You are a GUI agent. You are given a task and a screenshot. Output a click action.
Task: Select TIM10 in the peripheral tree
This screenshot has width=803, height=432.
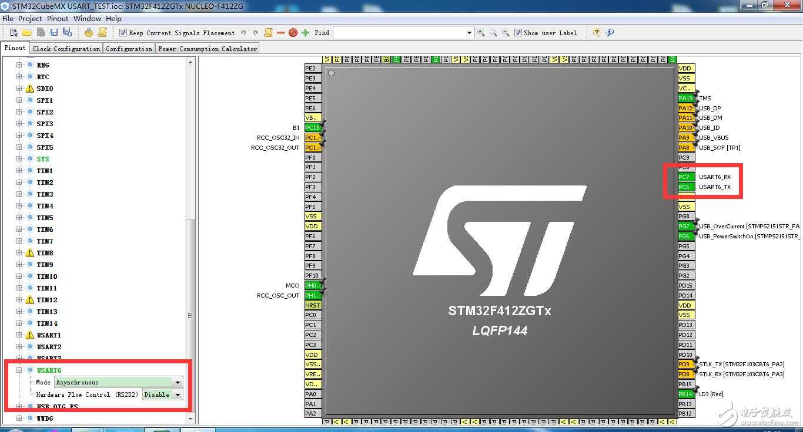[47, 276]
